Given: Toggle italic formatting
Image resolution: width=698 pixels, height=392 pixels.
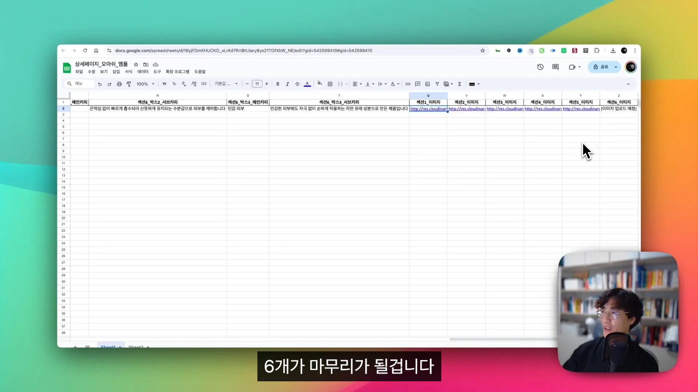Looking at the screenshot, I should (x=288, y=84).
